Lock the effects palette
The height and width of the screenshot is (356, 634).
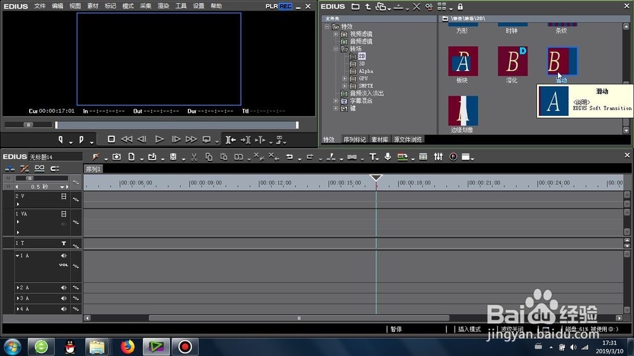(x=460, y=7)
